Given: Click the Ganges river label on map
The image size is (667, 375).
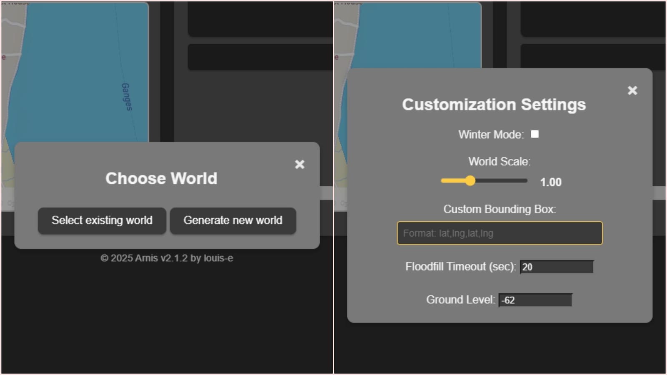Looking at the screenshot, I should point(126,97).
